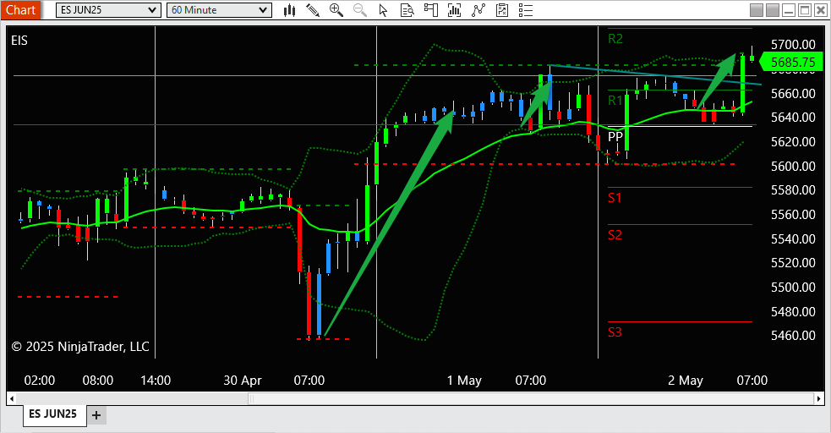Screen dimensions: 831x433
Task: Maximize the chart window
Action: pos(805,10)
